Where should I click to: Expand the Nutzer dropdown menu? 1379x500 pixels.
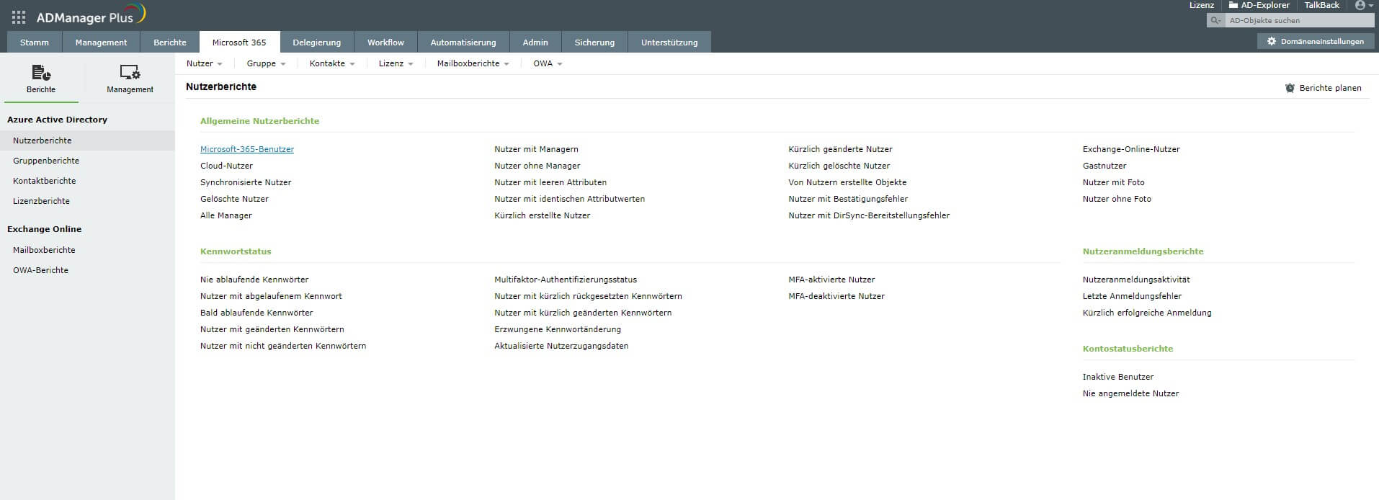click(204, 63)
